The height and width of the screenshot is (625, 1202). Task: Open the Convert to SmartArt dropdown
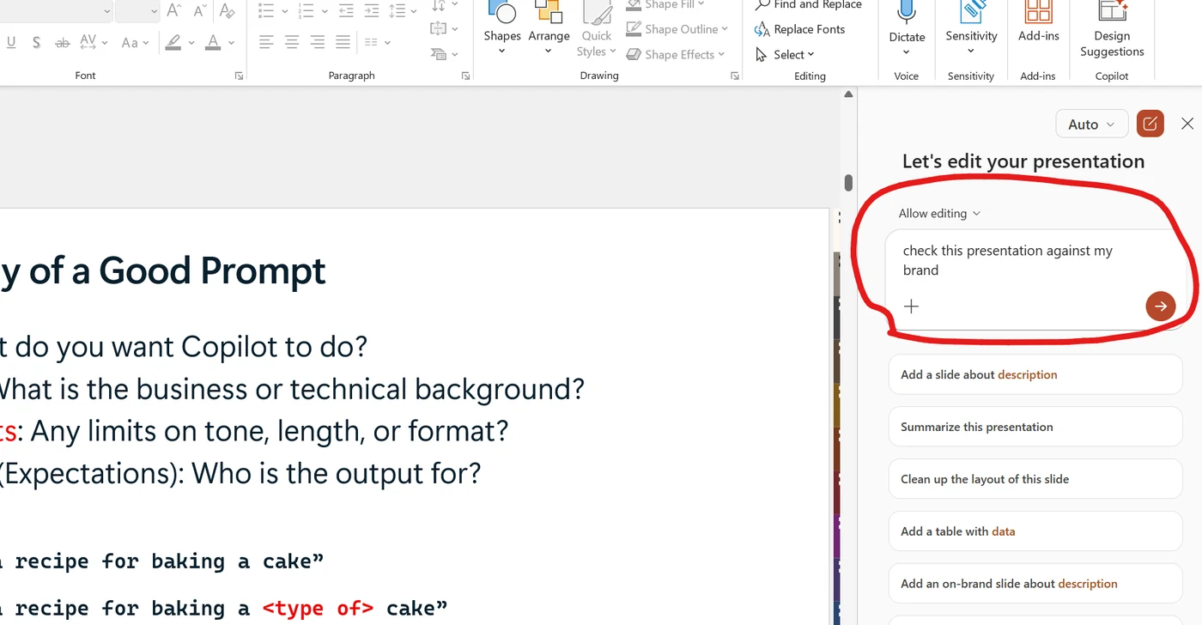coord(444,54)
